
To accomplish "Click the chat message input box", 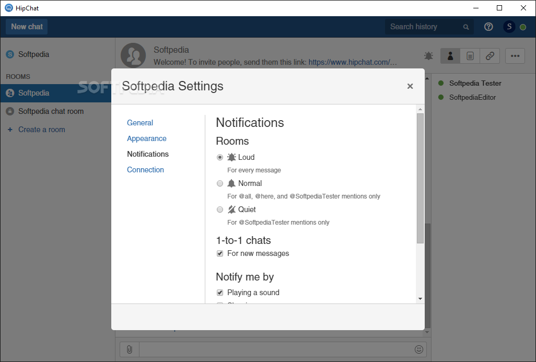I will (276, 349).
